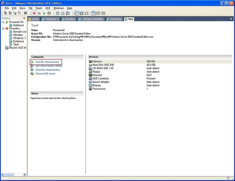
Task: Click the Full Screen toolbar icon
Action: (x=82, y=13)
